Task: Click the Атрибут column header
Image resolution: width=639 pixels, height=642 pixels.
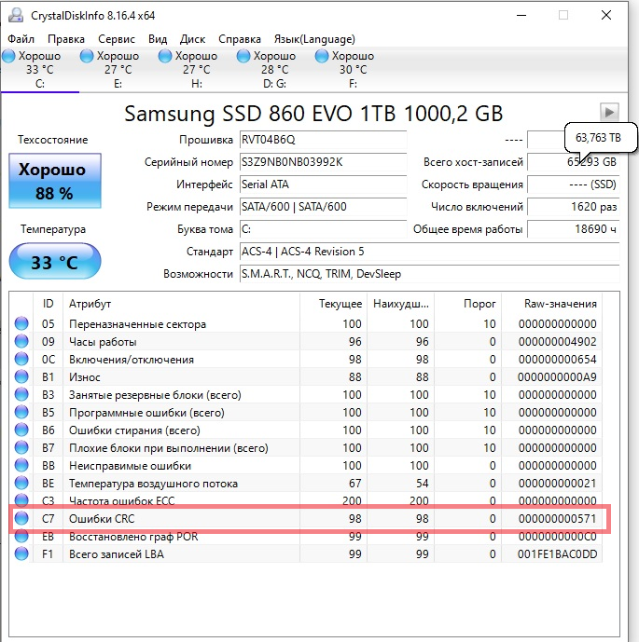Action: (x=182, y=304)
